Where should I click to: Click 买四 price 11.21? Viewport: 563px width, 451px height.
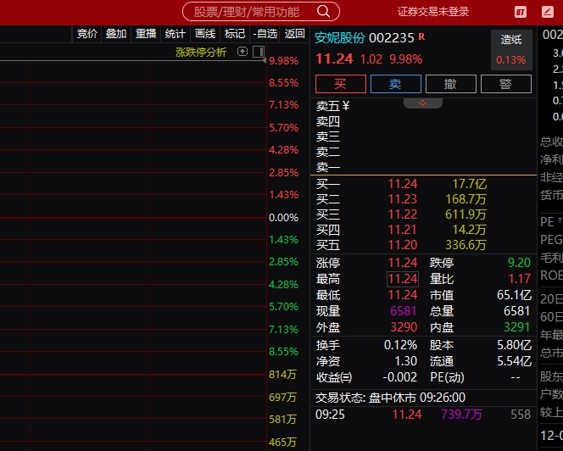click(403, 230)
